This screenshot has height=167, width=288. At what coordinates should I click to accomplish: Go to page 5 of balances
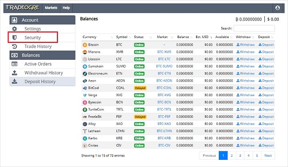[257, 155]
